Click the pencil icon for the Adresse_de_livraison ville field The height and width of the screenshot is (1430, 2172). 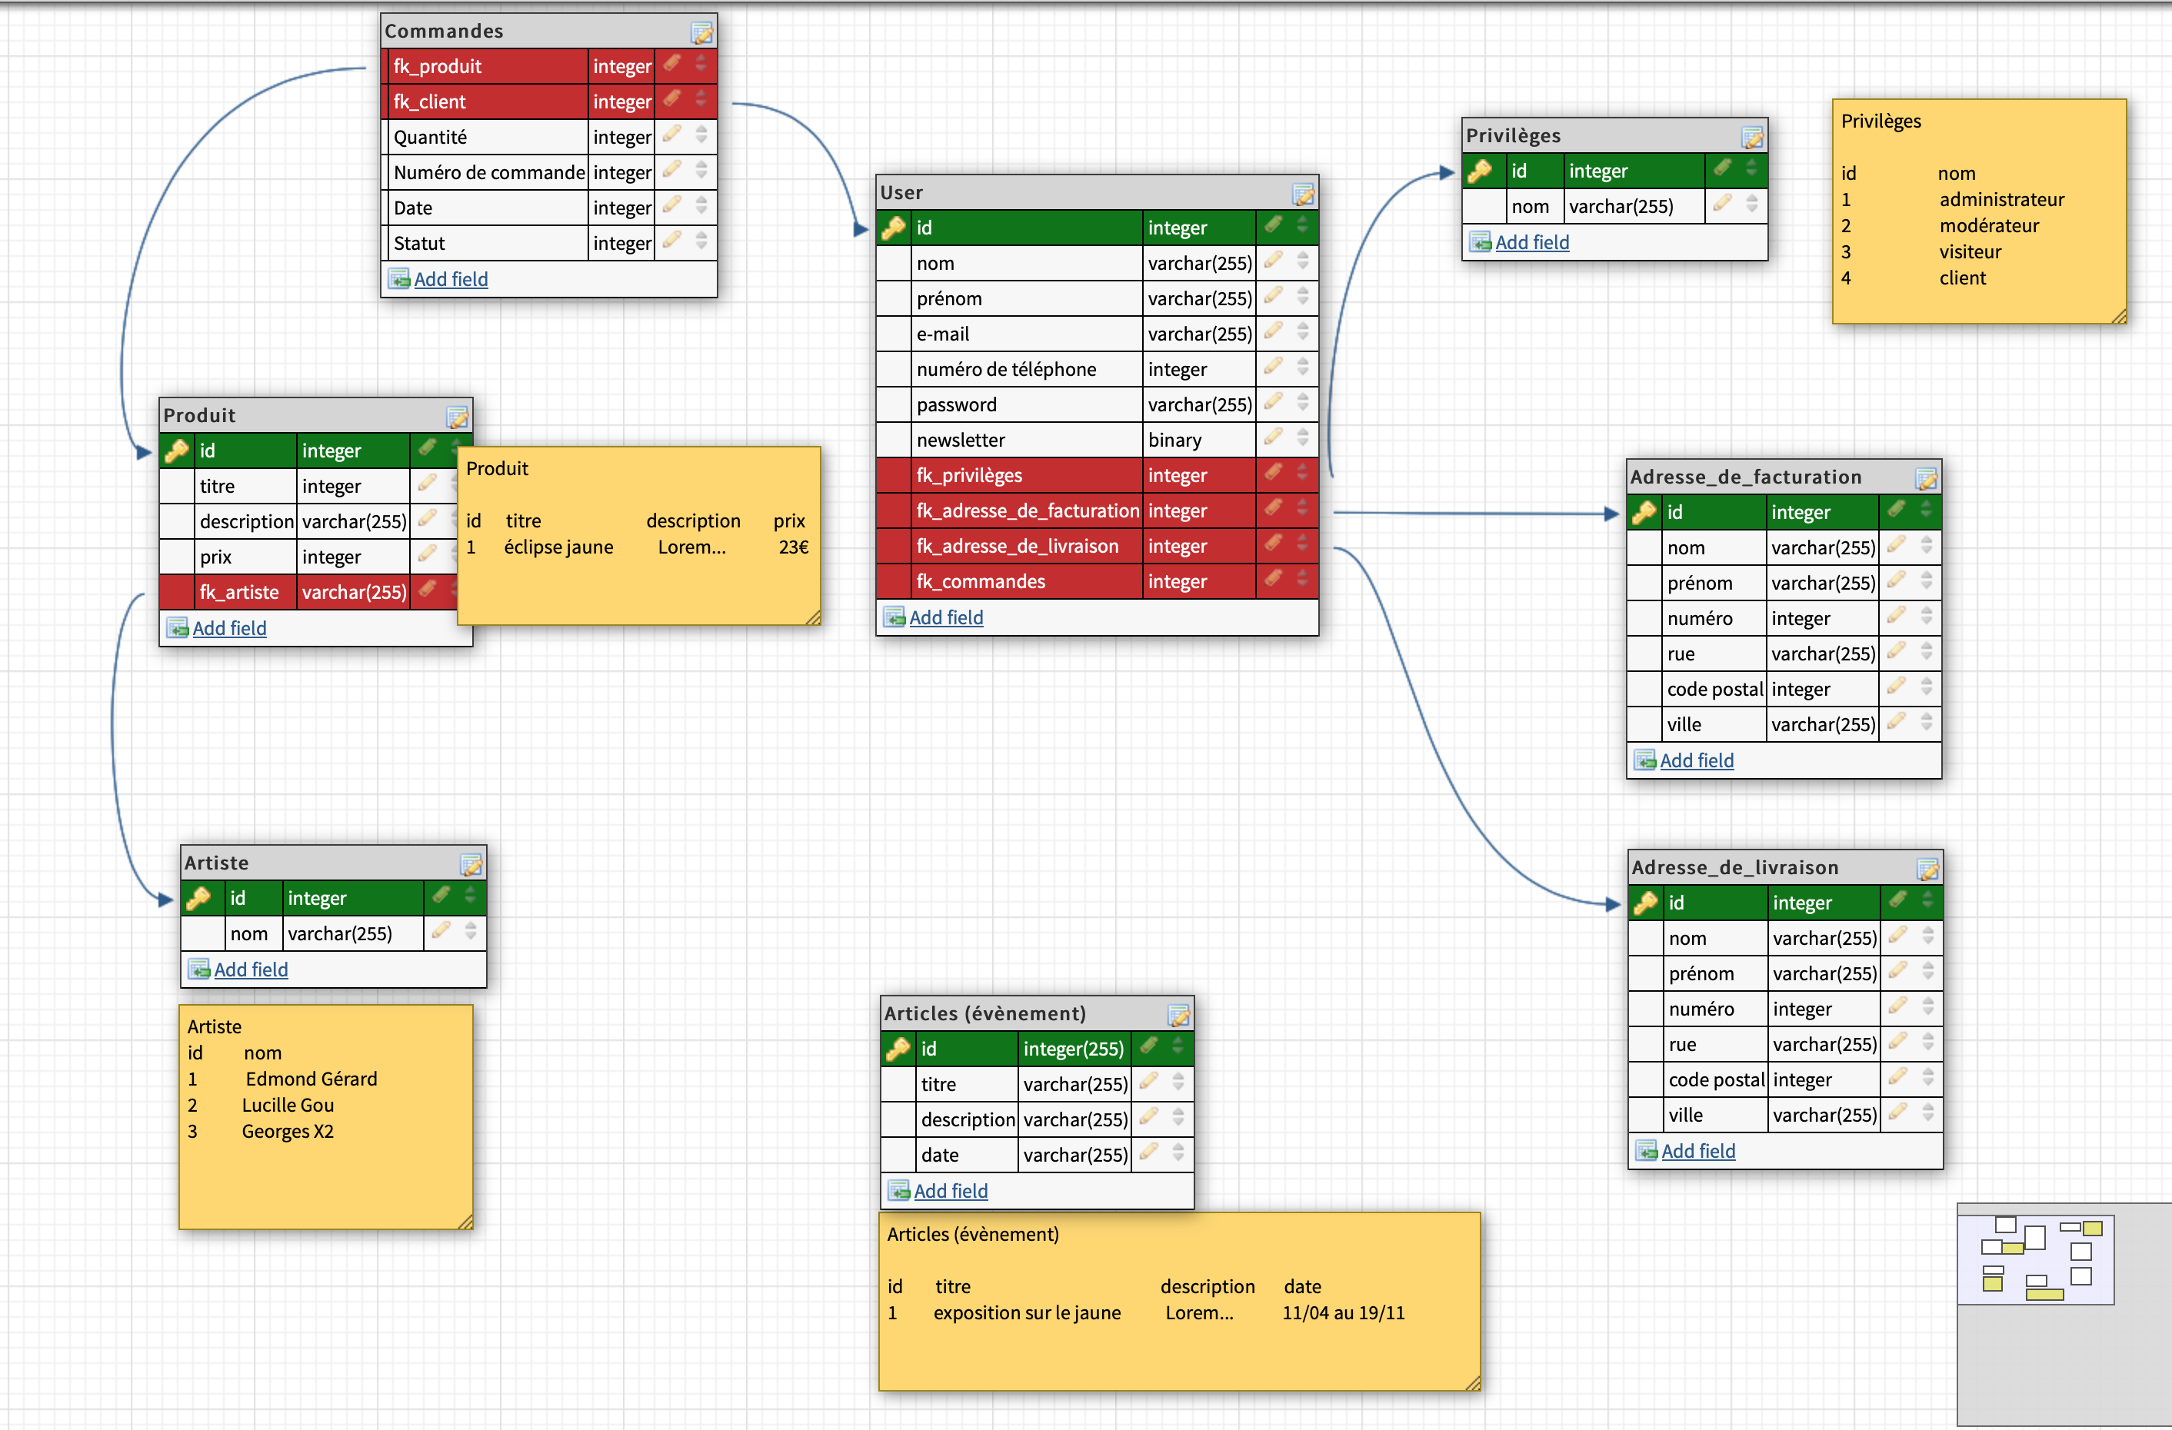pos(1897,1112)
